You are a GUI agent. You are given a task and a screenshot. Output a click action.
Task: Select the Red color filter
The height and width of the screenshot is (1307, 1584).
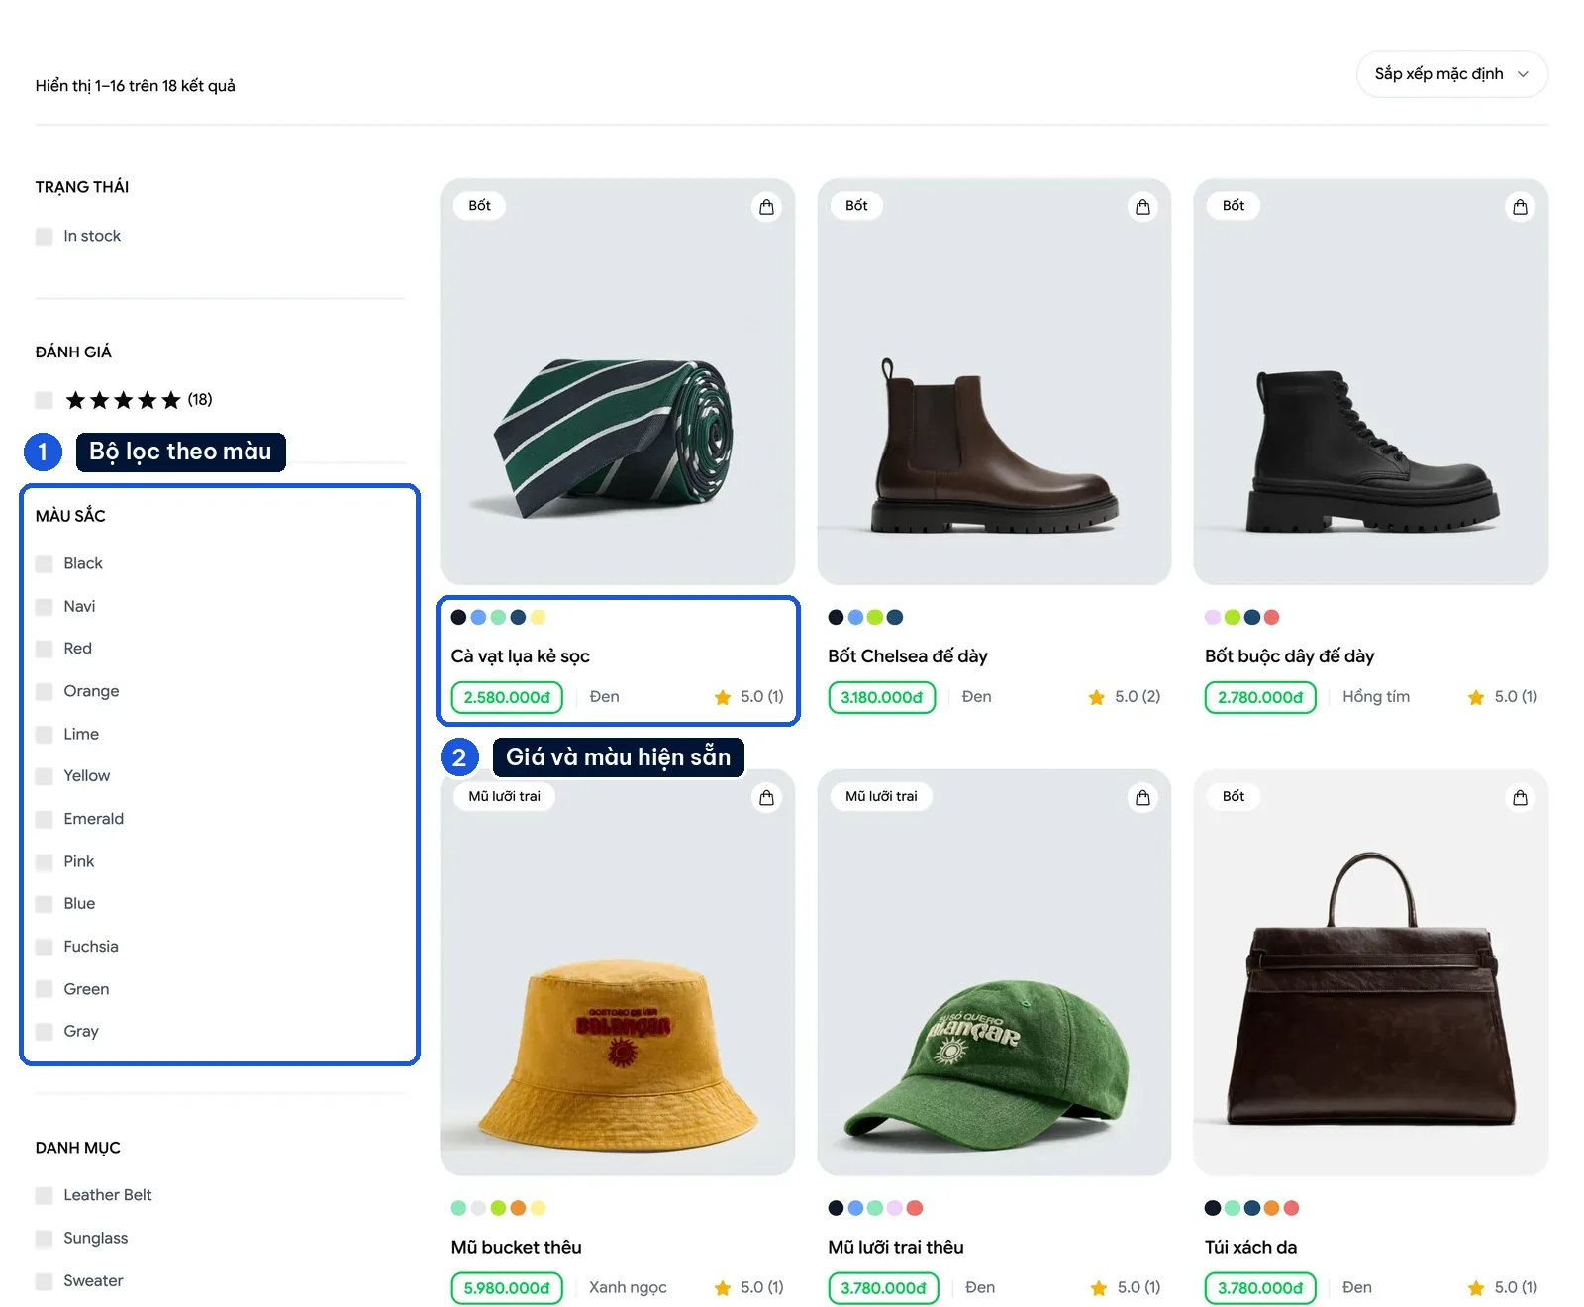click(x=45, y=650)
